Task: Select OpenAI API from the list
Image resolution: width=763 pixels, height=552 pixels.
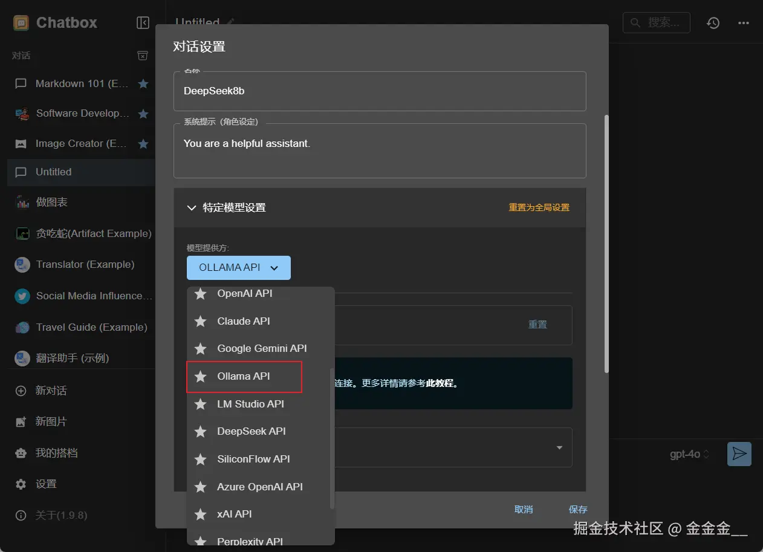Action: (261, 294)
